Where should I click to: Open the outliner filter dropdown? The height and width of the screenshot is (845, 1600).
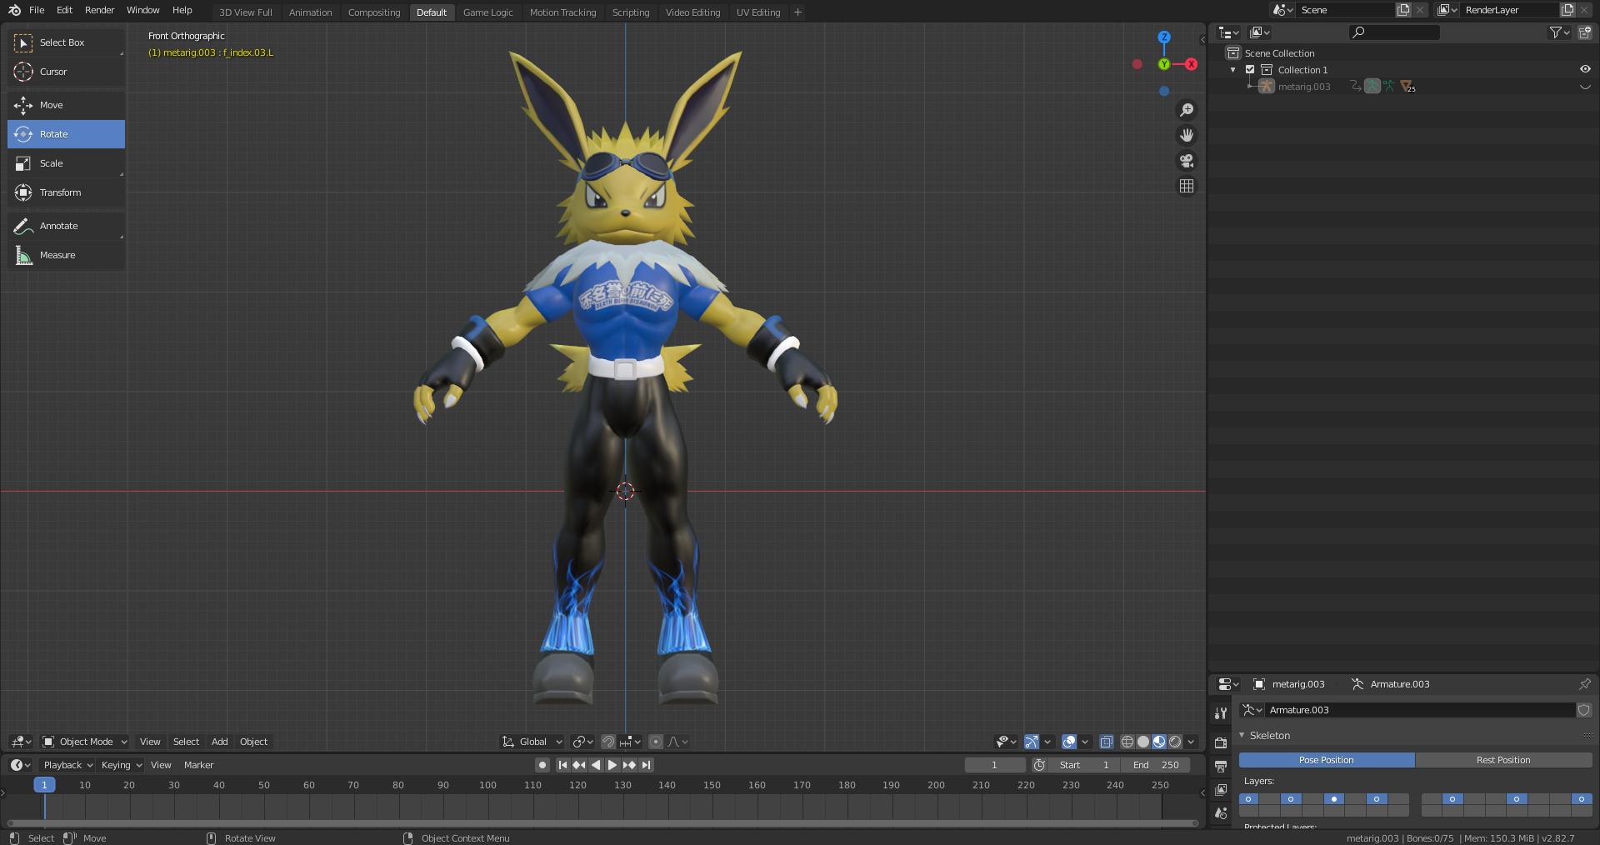[1559, 32]
